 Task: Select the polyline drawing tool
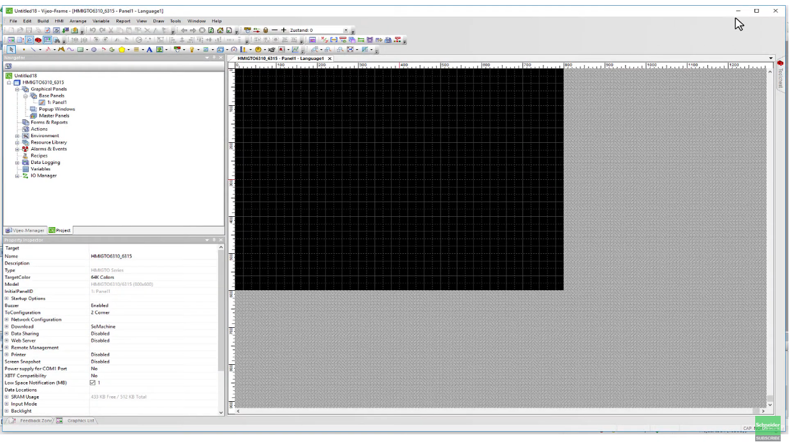[48, 49]
